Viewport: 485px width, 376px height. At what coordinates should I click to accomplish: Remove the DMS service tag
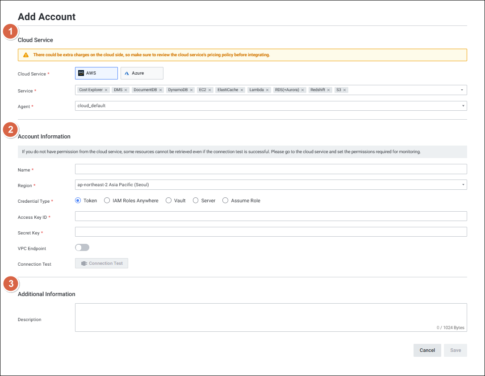pyautogui.click(x=126, y=90)
